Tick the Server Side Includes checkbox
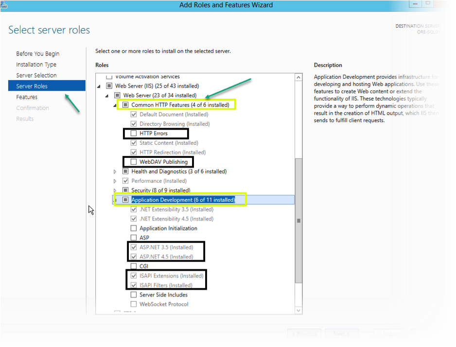 coord(134,295)
